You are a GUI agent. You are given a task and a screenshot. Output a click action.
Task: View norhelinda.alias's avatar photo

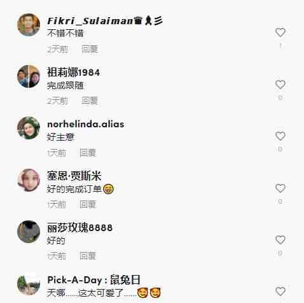pyautogui.click(x=29, y=128)
